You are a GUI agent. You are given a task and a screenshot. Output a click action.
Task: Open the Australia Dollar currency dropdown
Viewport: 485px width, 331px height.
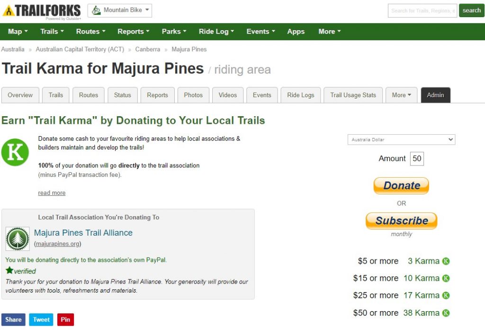[401, 140]
